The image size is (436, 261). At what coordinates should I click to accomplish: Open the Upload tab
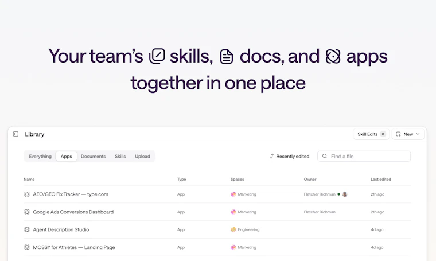[x=142, y=156]
